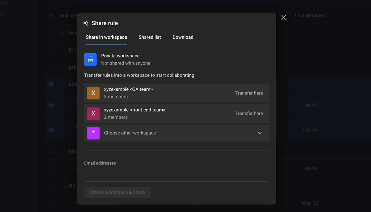The width and height of the screenshot is (371, 212).
Task: Click the share icon beside Share rule title
Action: coord(86,23)
